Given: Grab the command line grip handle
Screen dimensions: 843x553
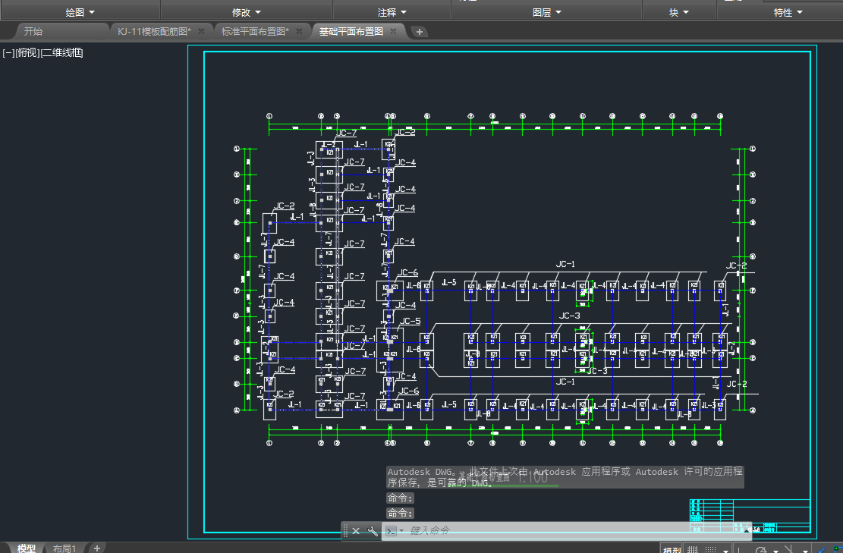Looking at the screenshot, I should [346, 531].
